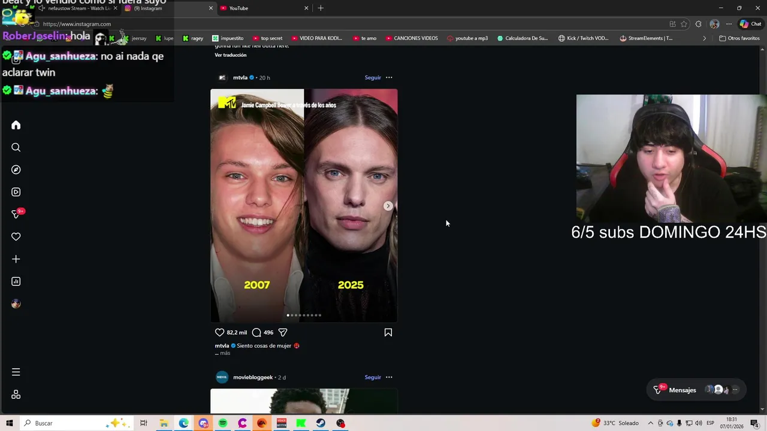Open the hamburger More menu in sidebar
The height and width of the screenshot is (431, 767).
[16, 372]
